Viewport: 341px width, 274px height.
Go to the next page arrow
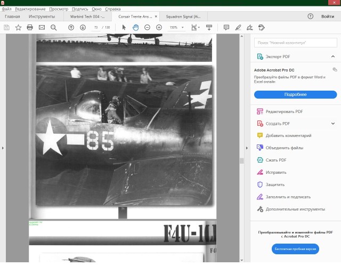(83, 27)
